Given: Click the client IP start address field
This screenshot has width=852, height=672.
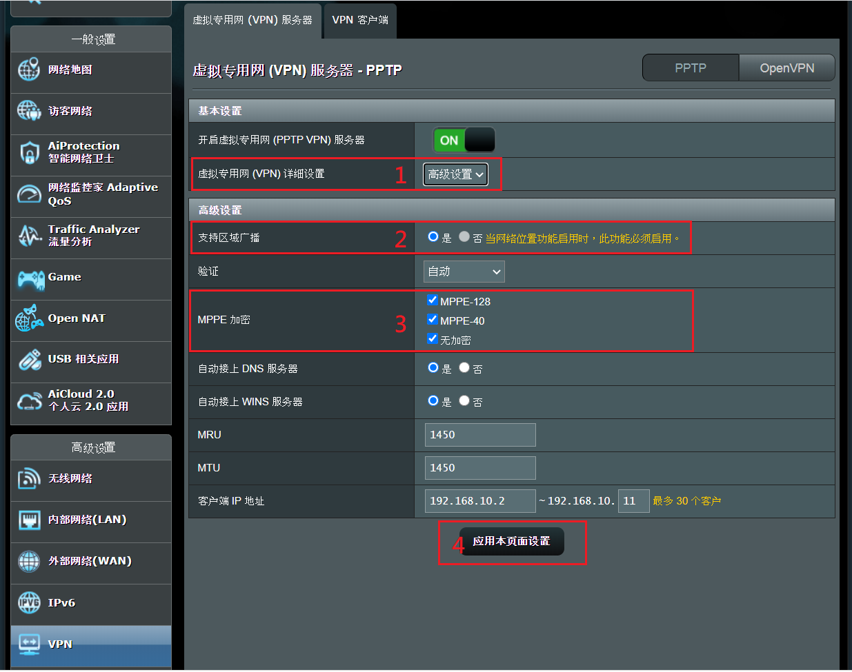Looking at the screenshot, I should 480,501.
